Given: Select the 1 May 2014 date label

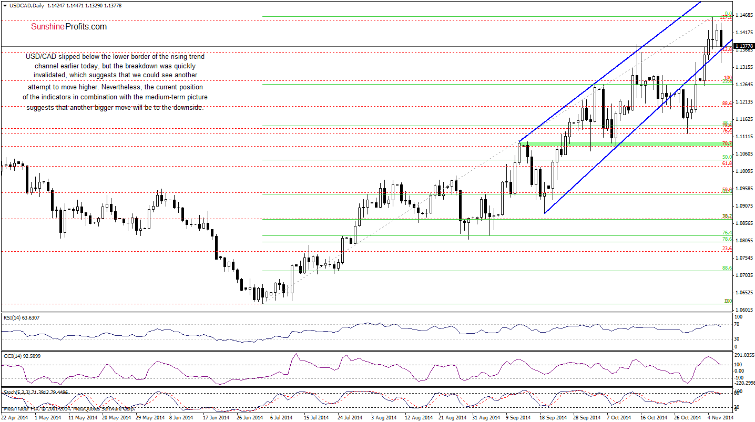Looking at the screenshot, I should (x=47, y=418).
